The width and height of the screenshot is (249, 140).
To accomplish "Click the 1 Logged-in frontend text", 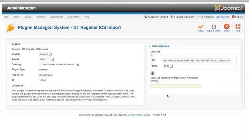I will [x=158, y=17].
